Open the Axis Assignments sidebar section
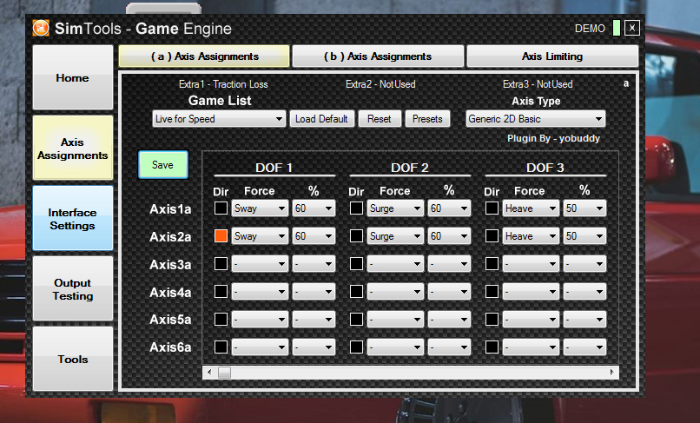 point(73,149)
